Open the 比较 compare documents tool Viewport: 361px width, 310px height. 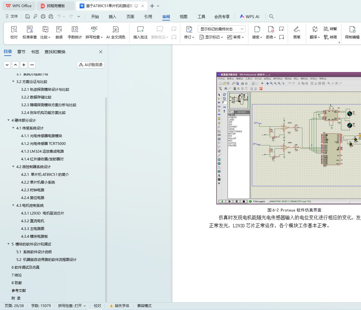tap(45, 32)
